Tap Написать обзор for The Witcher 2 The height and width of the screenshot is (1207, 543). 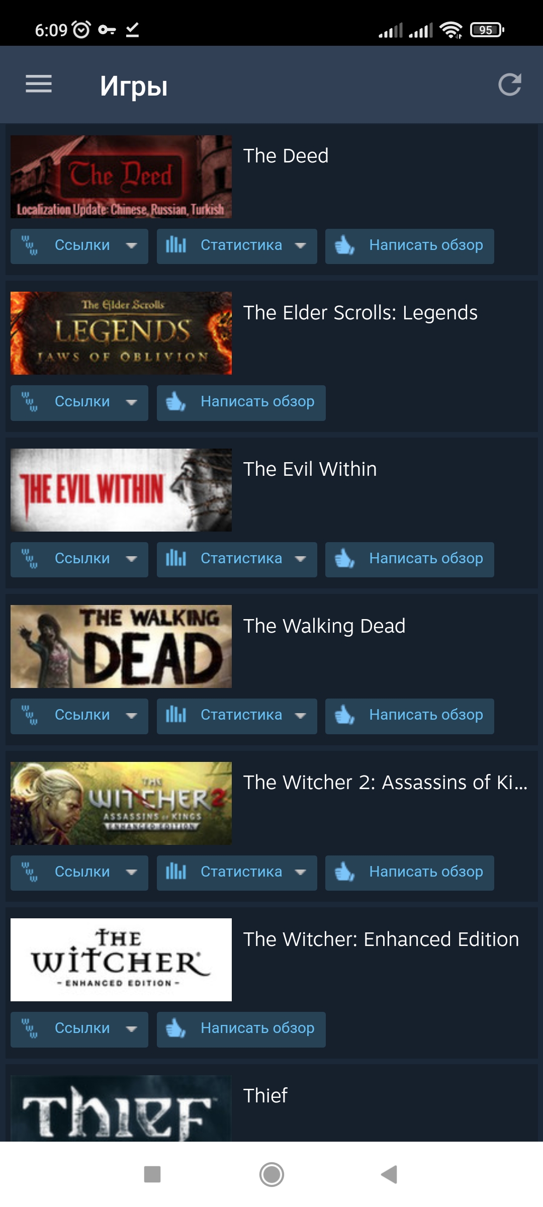click(x=410, y=873)
